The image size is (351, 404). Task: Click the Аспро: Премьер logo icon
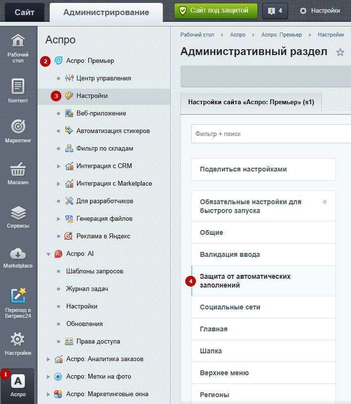pos(58,61)
